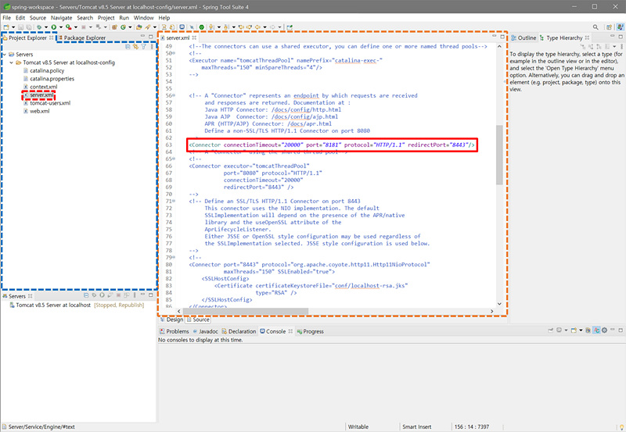Click the editor scroll-down arrow
This screenshot has width=626, height=432.
[499, 304]
